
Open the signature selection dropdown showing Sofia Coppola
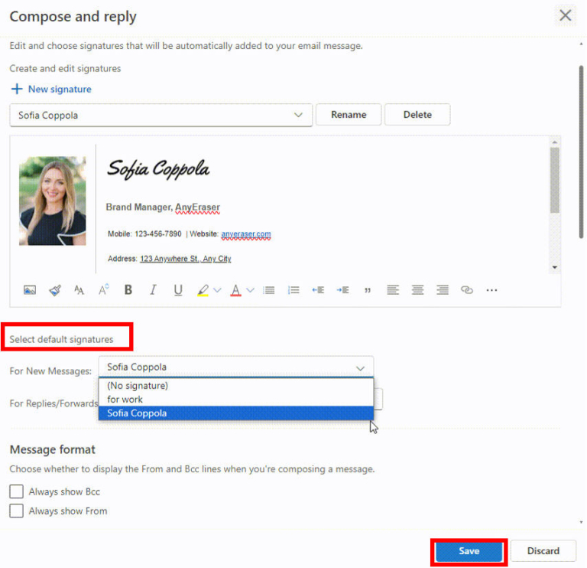(x=161, y=115)
